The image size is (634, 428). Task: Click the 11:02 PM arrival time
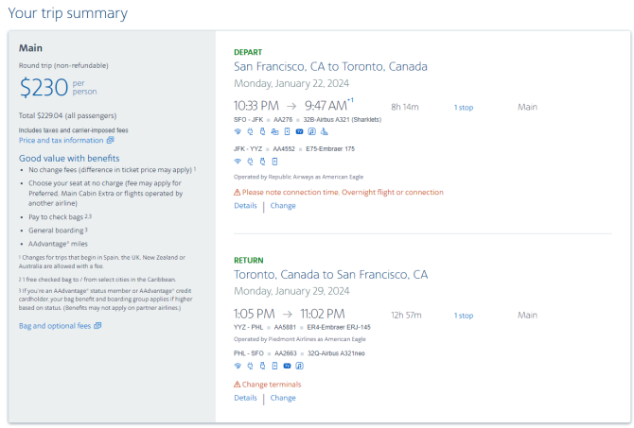coord(323,314)
